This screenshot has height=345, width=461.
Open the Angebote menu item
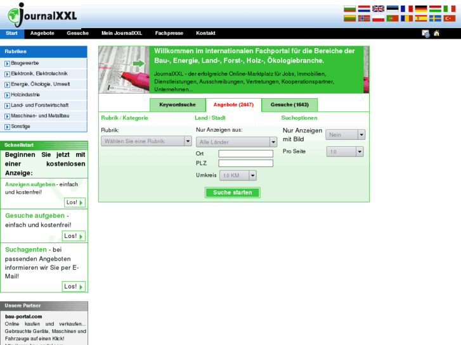42,33
